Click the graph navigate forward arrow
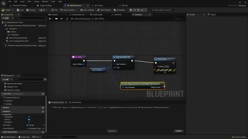The image size is (248, 139). pyautogui.click(x=61, y=19)
